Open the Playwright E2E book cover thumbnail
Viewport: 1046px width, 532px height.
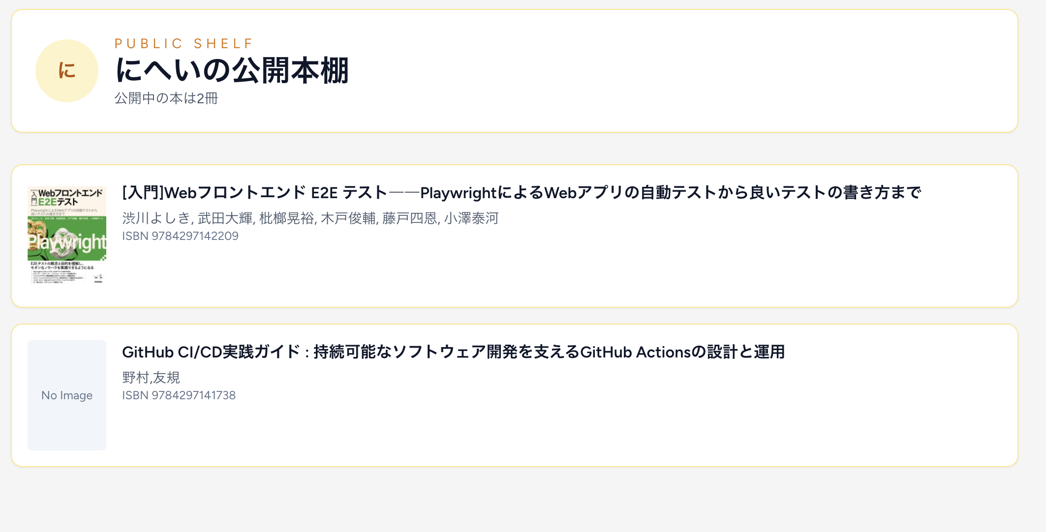click(66, 235)
